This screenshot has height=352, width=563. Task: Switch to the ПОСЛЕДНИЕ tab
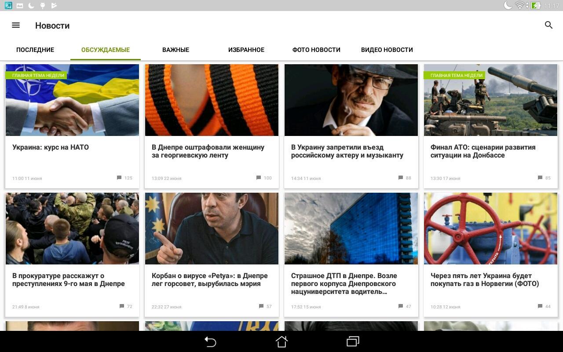coord(35,50)
